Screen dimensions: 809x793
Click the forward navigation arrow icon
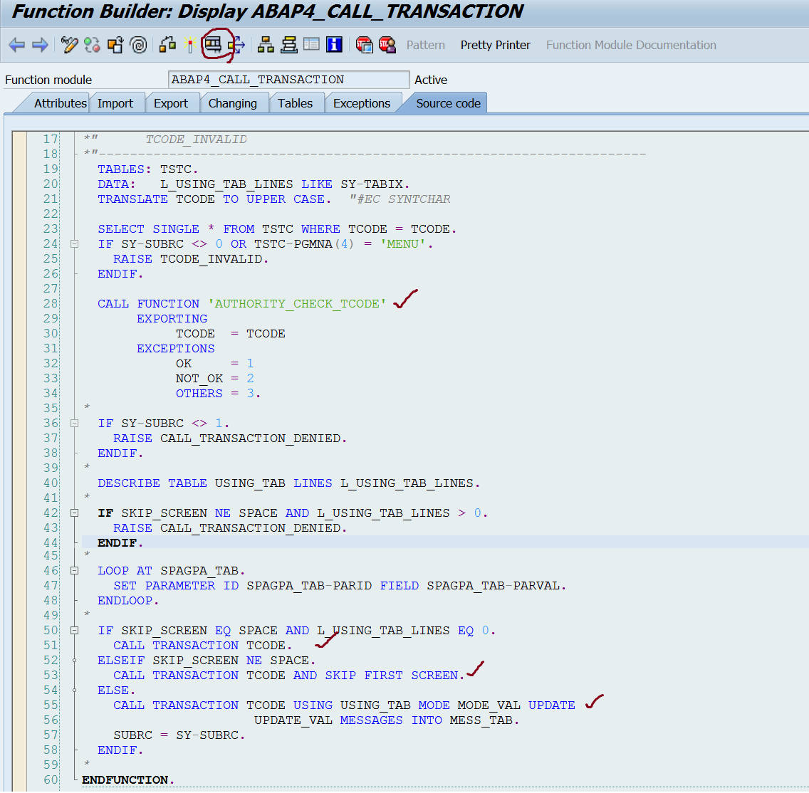(40, 45)
